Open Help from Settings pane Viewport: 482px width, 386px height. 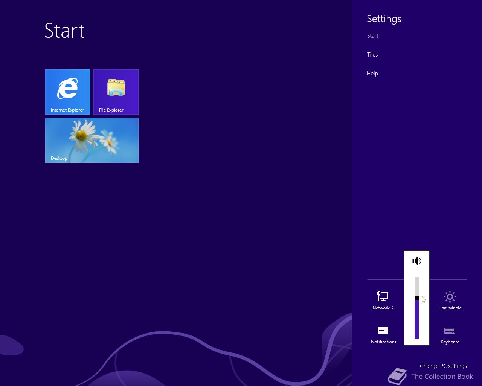click(372, 74)
